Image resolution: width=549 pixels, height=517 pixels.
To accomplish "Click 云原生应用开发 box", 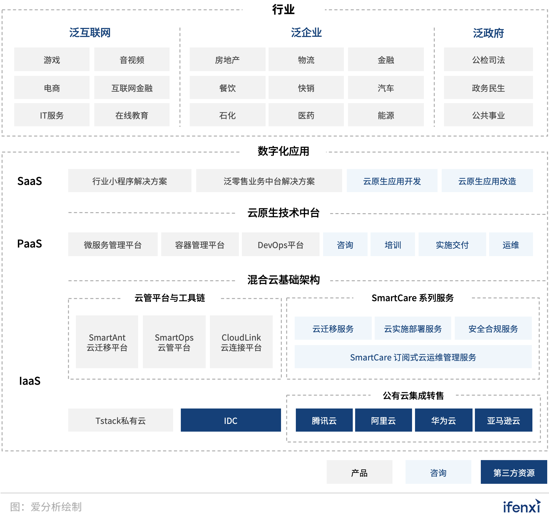I will tap(392, 181).
